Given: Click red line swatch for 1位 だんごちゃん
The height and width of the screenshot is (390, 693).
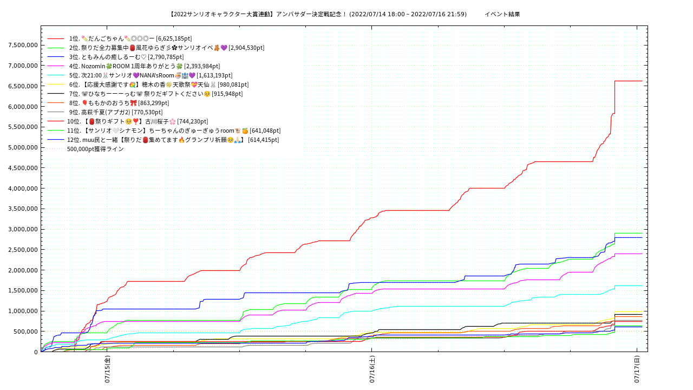Looking at the screenshot, I should point(56,38).
